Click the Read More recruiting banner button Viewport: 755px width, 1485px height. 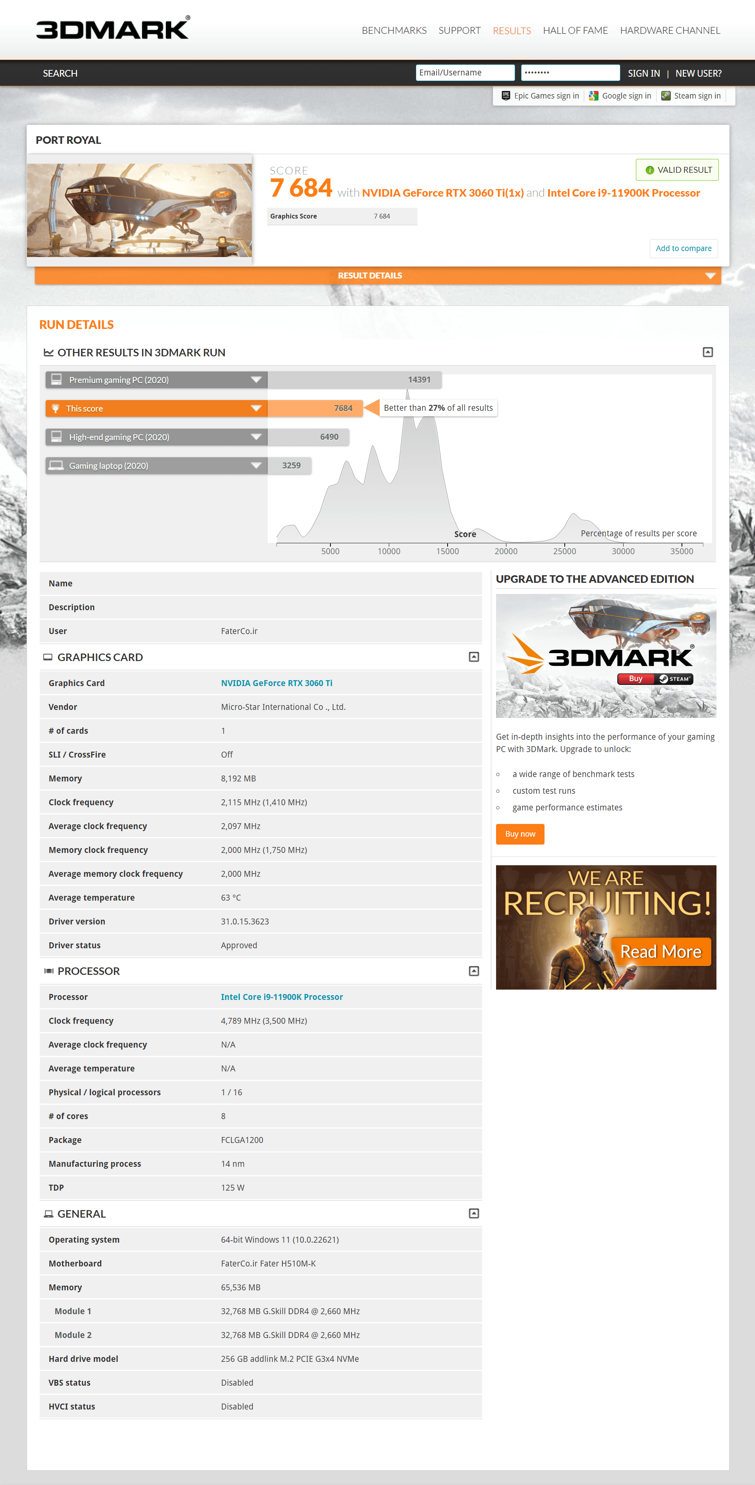pyautogui.click(x=661, y=951)
